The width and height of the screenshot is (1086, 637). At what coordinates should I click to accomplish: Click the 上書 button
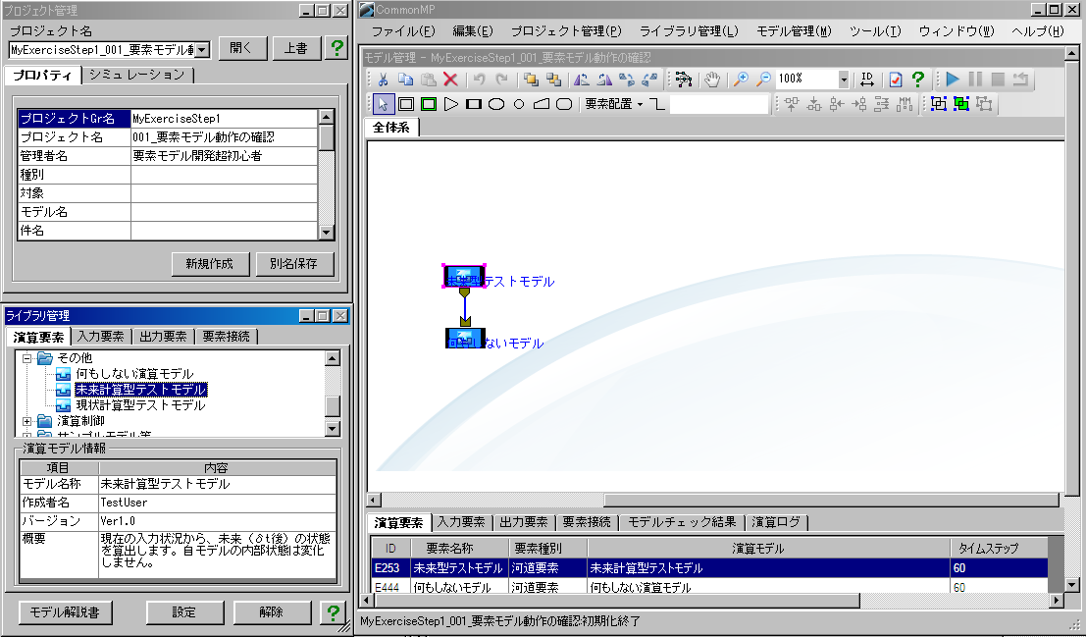point(295,48)
